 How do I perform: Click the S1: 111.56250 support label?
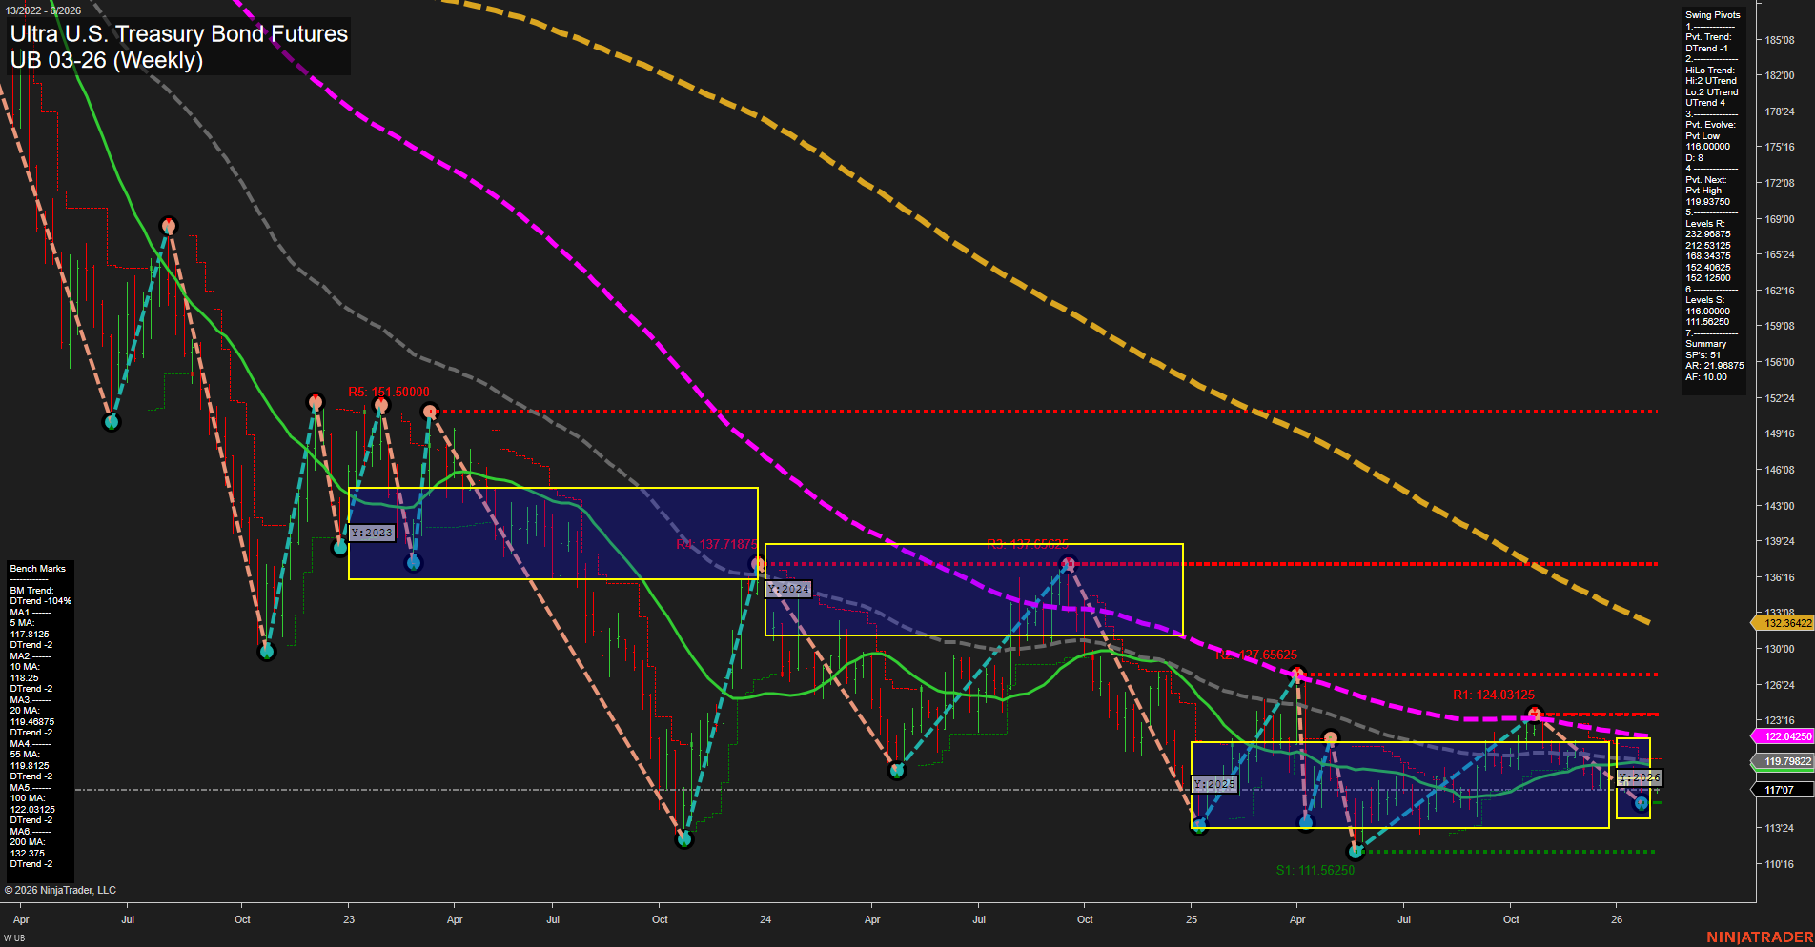pos(1316,869)
